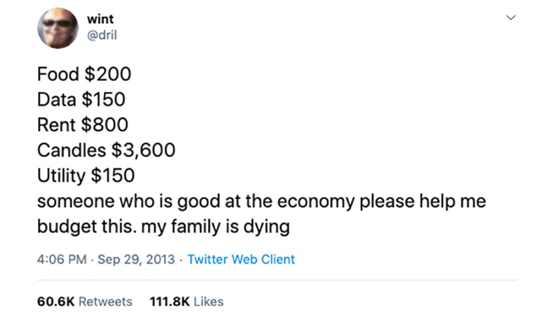Click the Sep 29, 2013 date
Image resolution: width=553 pixels, height=321 pixels.
tap(136, 259)
